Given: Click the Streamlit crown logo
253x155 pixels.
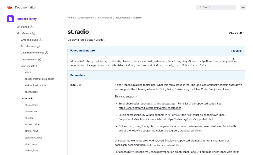Looking at the screenshot, I should tap(10, 7).
